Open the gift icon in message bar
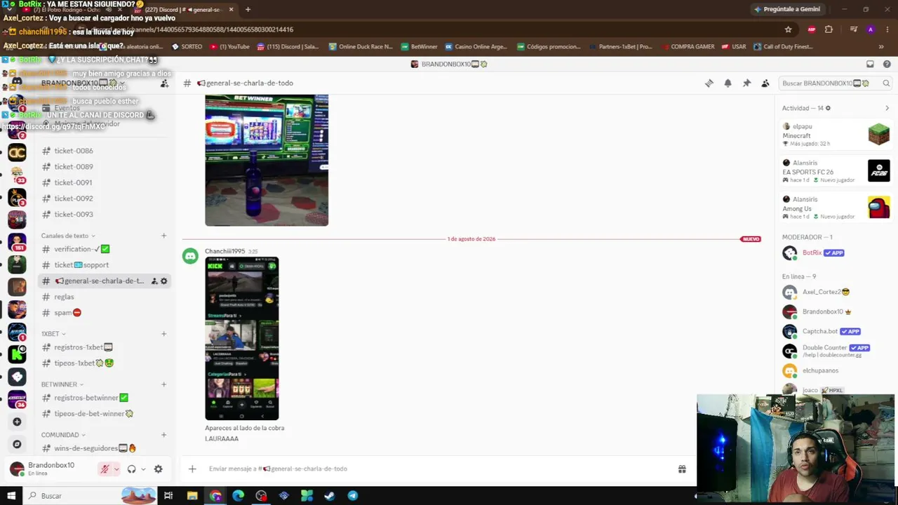 pos(682,469)
